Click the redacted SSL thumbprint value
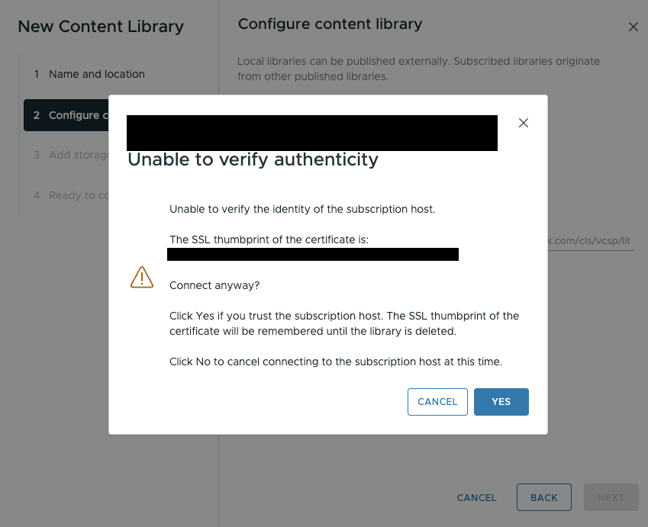 tap(313, 255)
